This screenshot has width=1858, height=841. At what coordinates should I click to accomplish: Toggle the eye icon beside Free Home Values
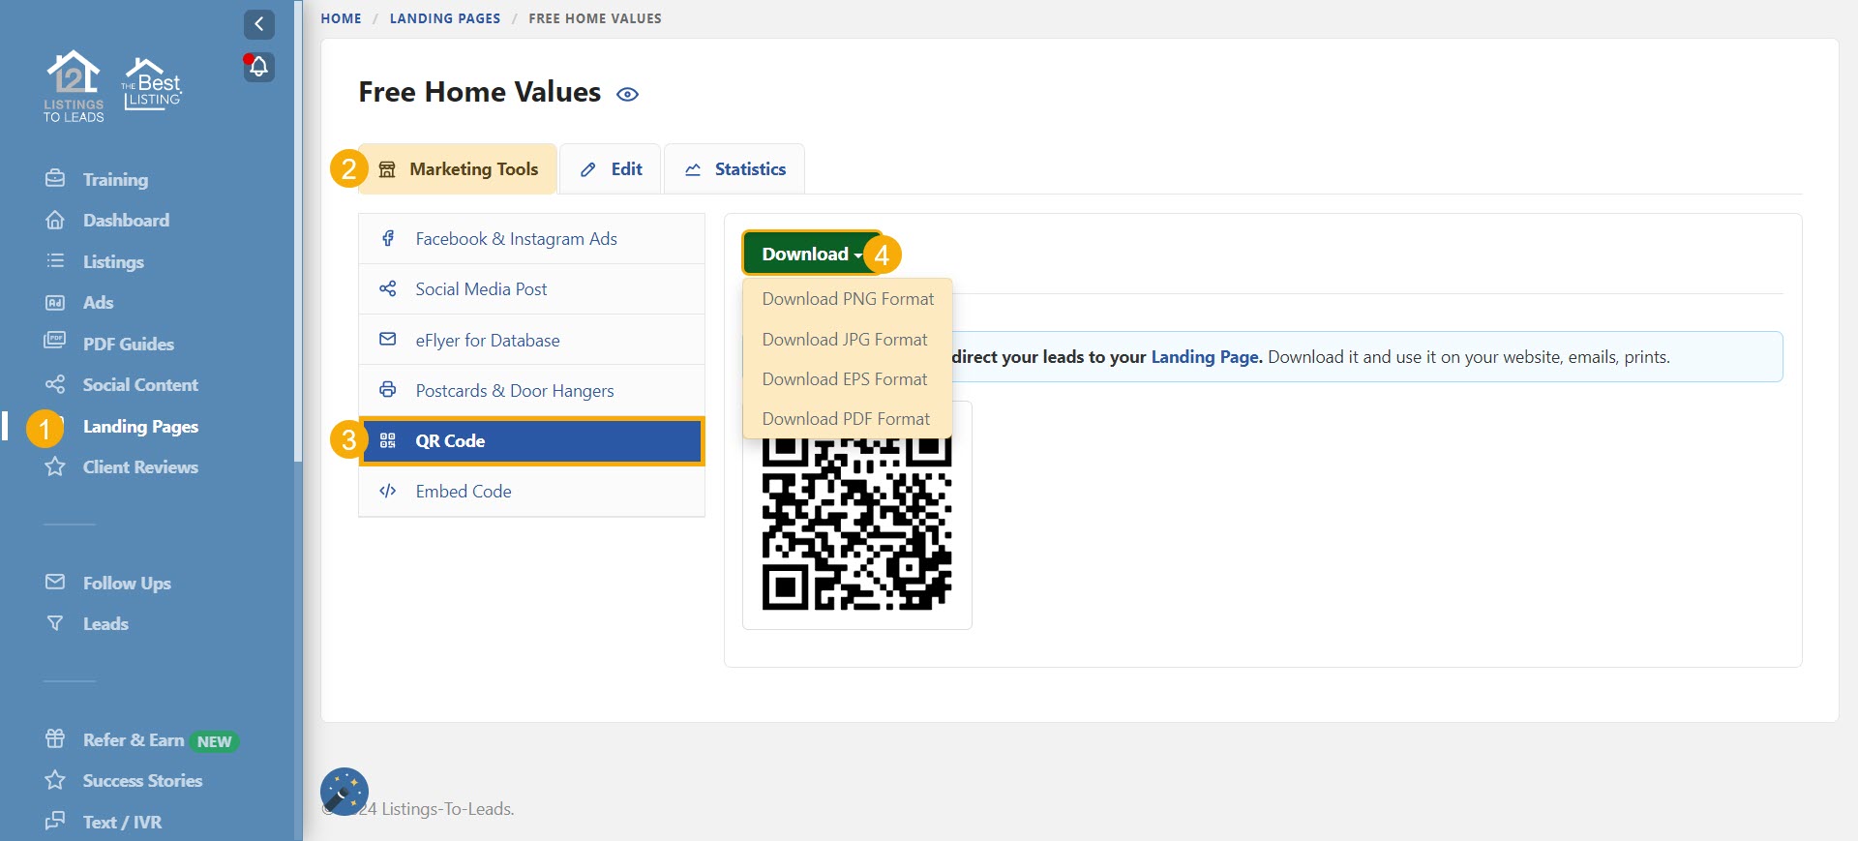(627, 94)
